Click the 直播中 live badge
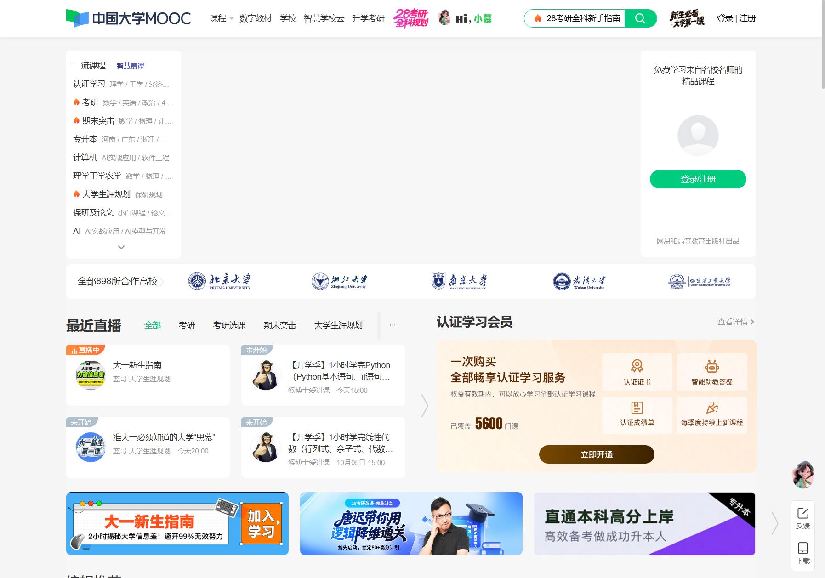 (85, 350)
